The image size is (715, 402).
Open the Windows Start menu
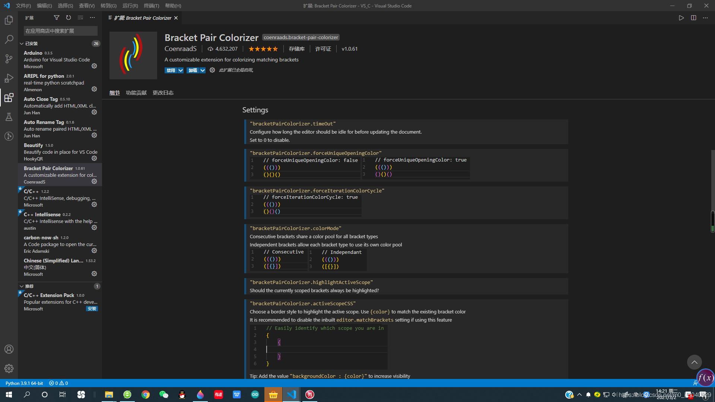(x=9, y=395)
